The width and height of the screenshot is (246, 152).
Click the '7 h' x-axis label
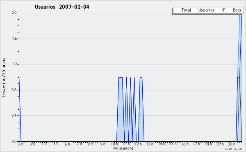click(x=79, y=144)
